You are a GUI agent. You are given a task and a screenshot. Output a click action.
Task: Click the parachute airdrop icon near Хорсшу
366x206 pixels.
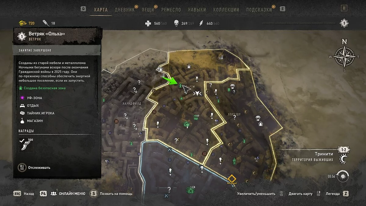tap(257, 117)
